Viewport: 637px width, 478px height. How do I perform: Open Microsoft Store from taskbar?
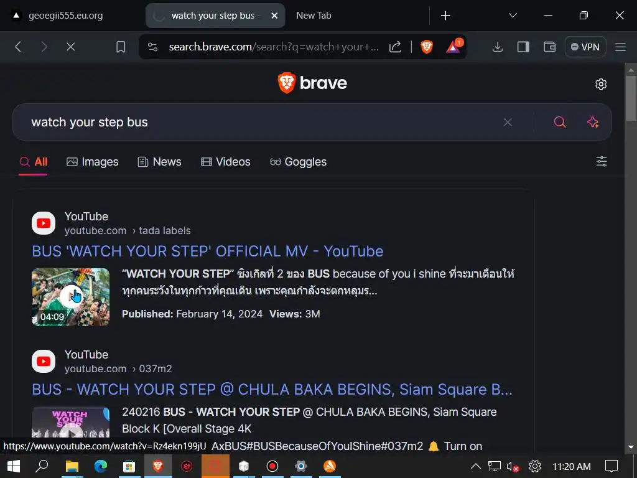coord(129,466)
